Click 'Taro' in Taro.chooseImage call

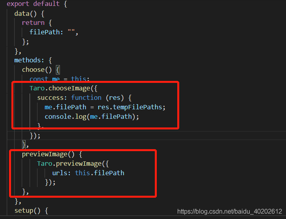coord(37,88)
